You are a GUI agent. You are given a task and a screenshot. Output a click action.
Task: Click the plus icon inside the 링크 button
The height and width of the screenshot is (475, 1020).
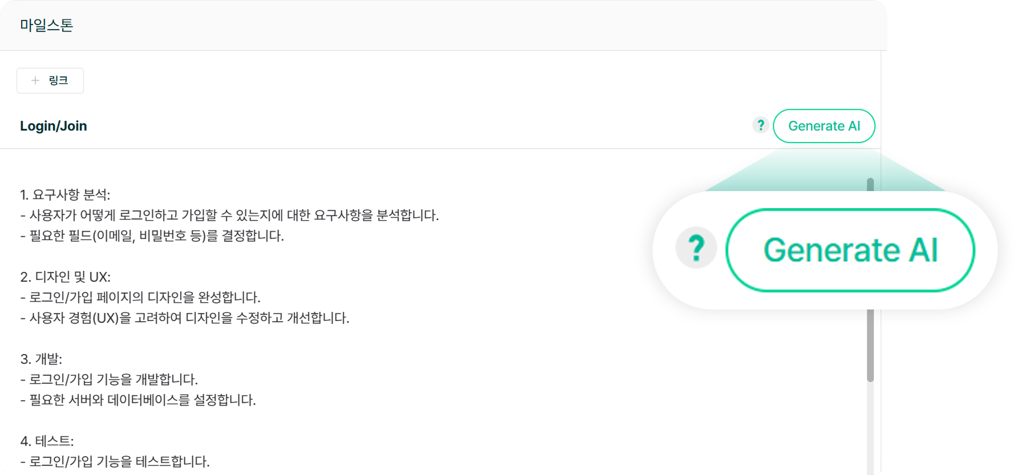pos(35,80)
